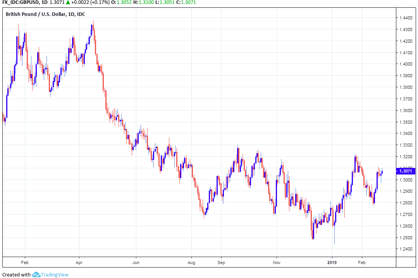
Task: Click the 1.4400 level on price axis
Action: click(x=406, y=18)
